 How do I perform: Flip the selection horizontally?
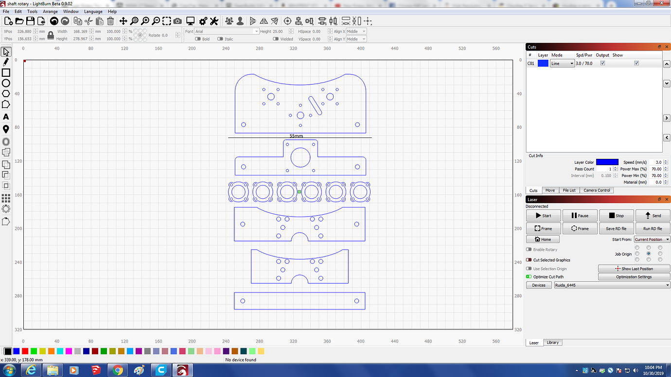pos(263,21)
